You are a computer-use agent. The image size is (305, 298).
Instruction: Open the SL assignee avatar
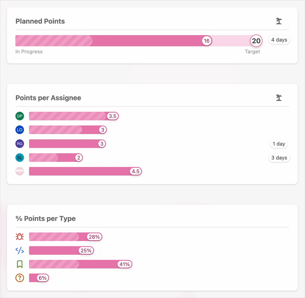[20, 158]
